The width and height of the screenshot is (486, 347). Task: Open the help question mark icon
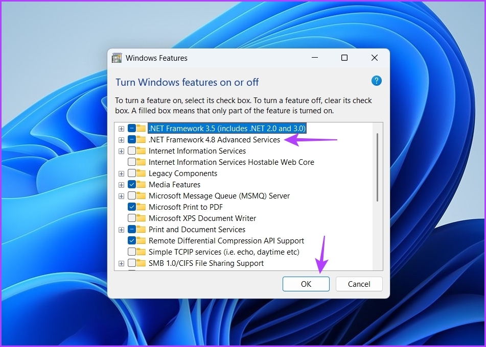coord(376,81)
